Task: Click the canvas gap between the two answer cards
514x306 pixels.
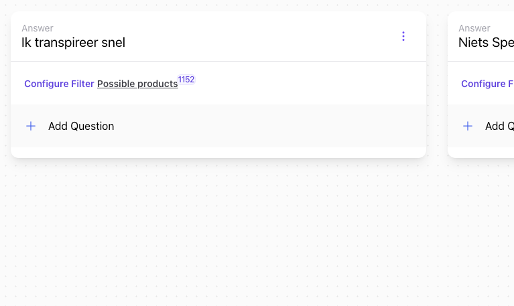Action: [437, 84]
